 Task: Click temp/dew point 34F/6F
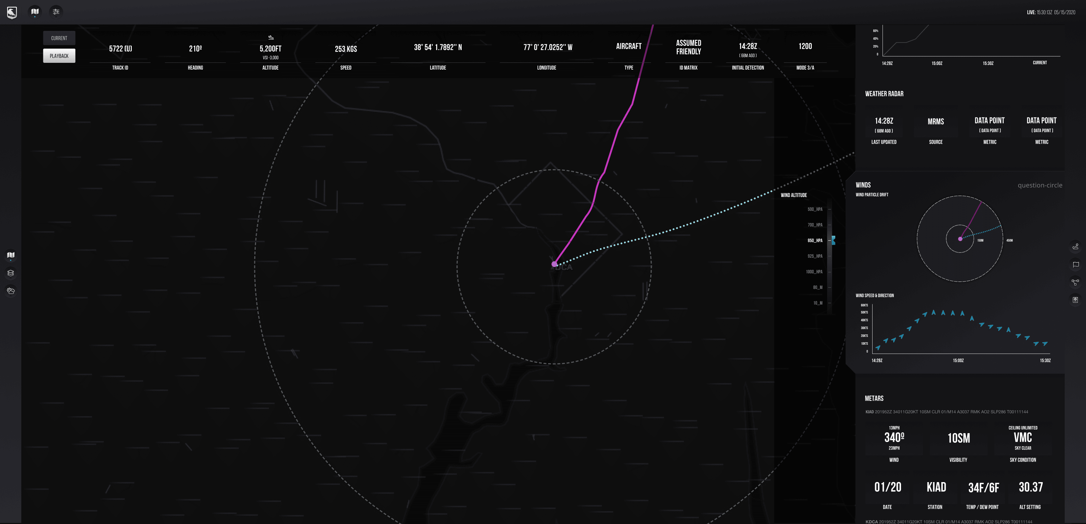[983, 488]
